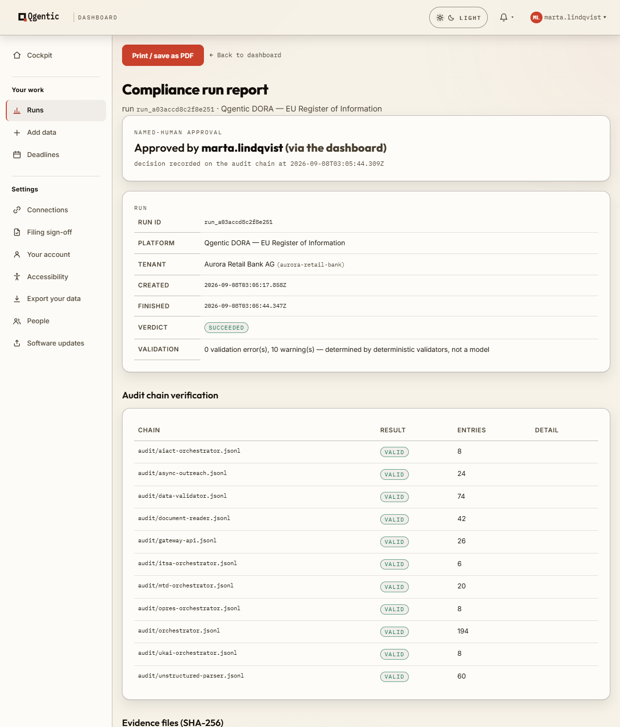
Task: Click audit/data-validator.jsonl chain name
Action: [x=182, y=496]
